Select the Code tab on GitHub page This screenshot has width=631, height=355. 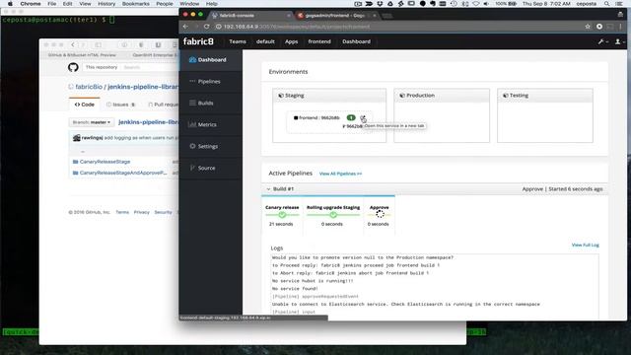tap(85, 105)
